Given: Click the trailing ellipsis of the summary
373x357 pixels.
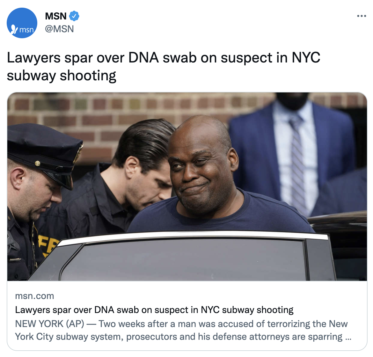Looking at the screenshot, I should point(348,337).
